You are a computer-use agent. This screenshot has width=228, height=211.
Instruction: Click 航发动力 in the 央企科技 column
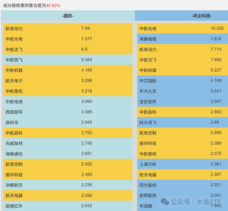click(148, 49)
